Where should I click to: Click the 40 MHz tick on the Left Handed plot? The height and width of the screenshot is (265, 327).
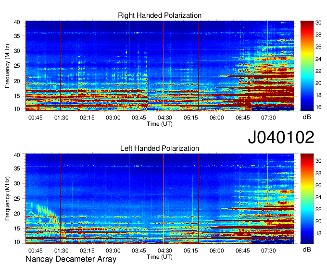[x=17, y=155]
